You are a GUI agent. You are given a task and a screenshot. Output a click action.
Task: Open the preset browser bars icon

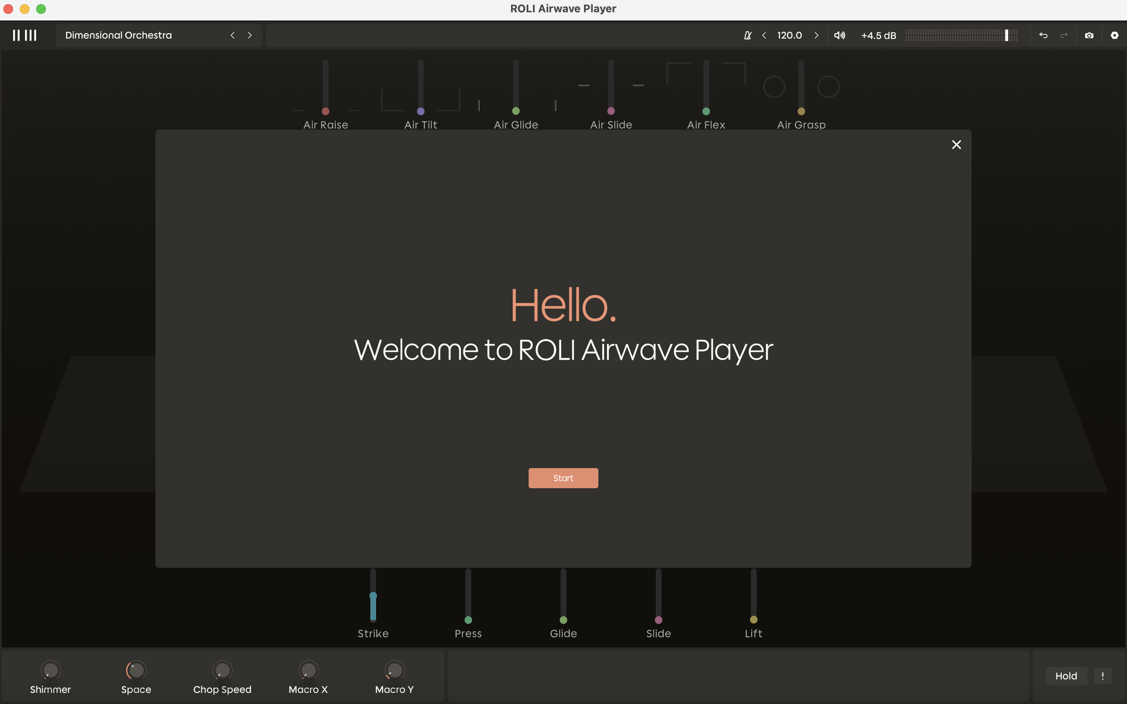[x=24, y=35]
